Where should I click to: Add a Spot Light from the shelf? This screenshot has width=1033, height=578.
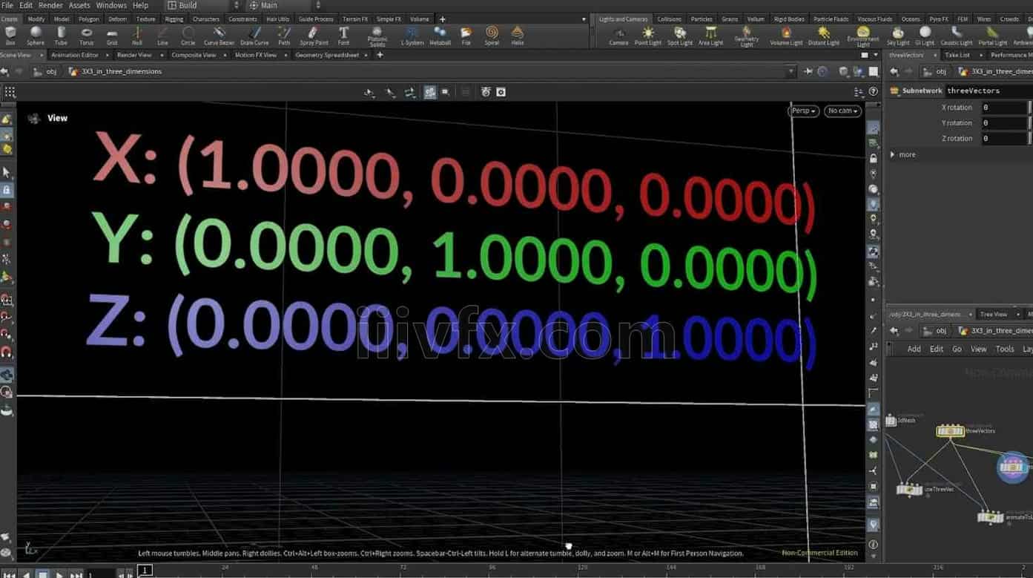[x=679, y=35]
